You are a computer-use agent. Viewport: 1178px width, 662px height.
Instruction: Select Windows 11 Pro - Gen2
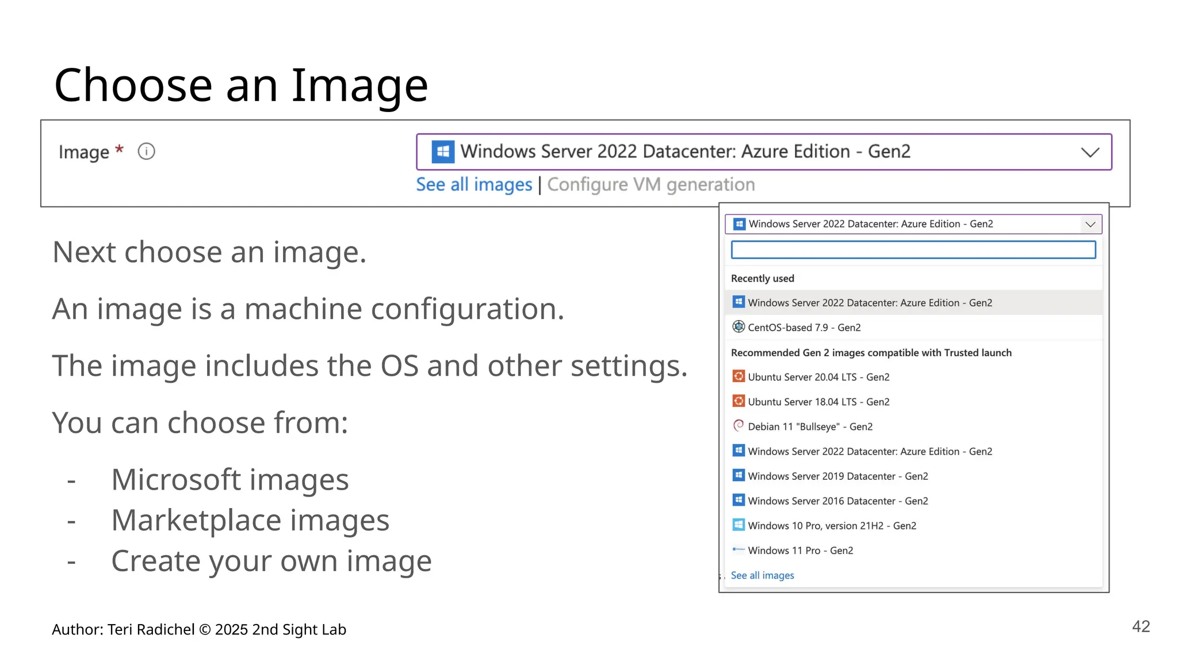coord(913,551)
